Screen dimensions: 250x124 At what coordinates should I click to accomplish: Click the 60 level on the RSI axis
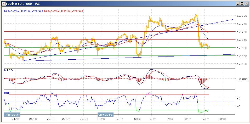(238, 98)
